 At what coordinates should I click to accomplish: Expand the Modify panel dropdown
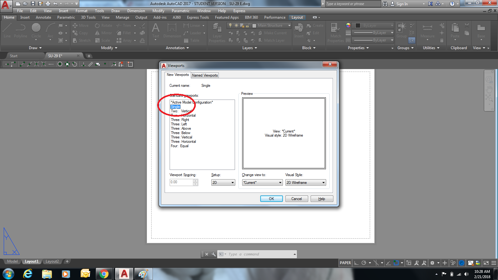[x=109, y=48]
